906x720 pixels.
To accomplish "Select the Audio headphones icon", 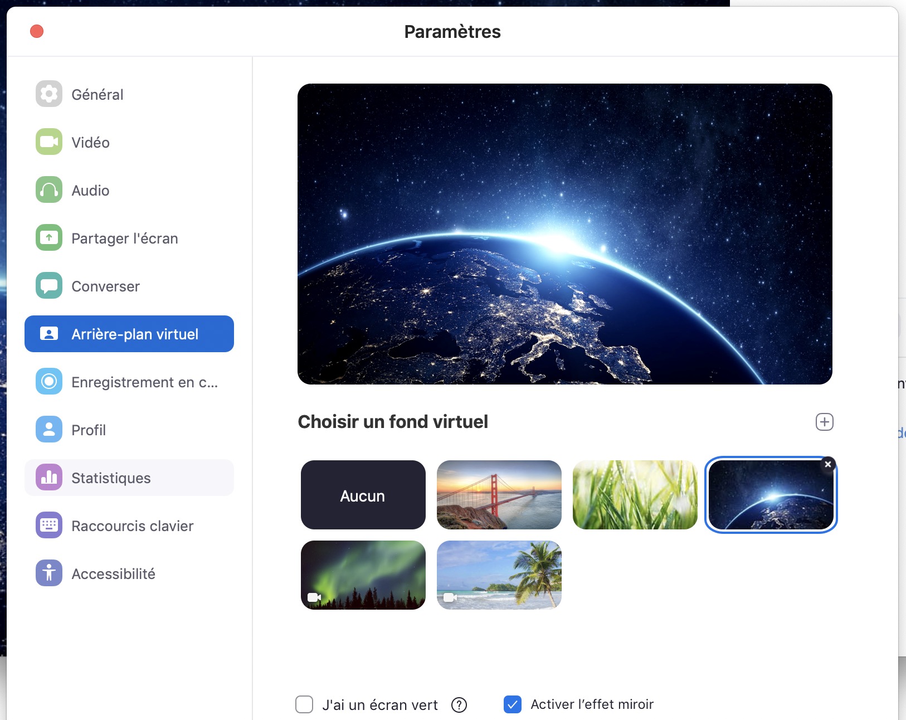I will 49,190.
